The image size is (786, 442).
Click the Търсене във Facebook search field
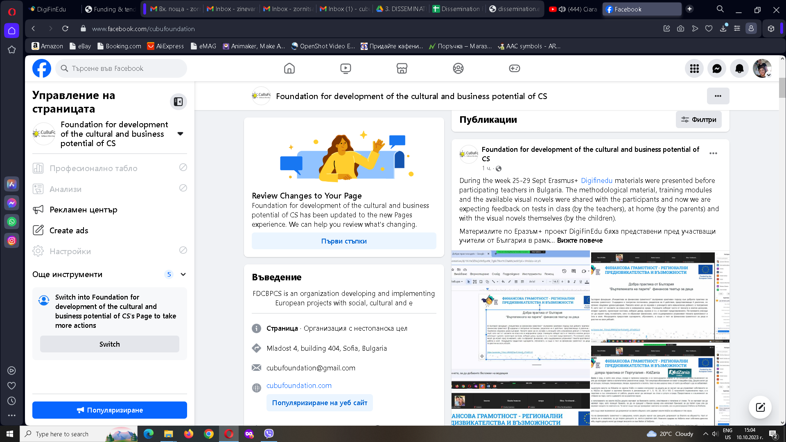coord(121,68)
